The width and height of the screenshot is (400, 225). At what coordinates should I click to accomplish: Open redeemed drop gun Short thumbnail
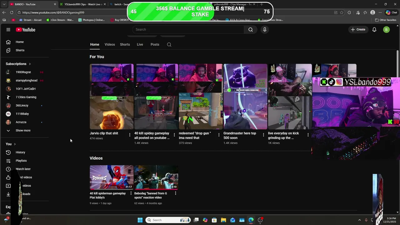(201, 97)
